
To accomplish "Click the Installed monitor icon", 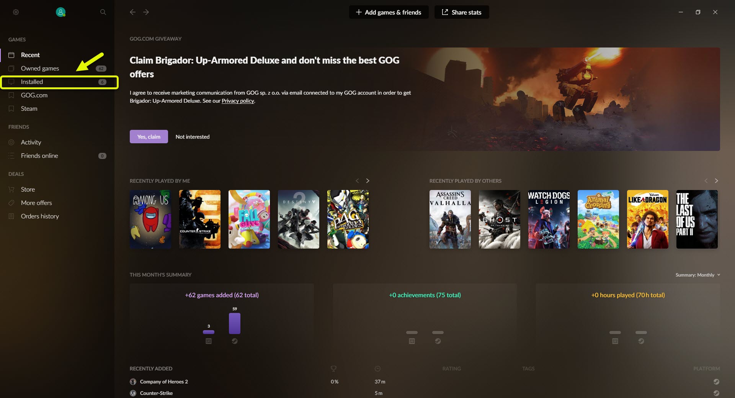I will coord(11,82).
